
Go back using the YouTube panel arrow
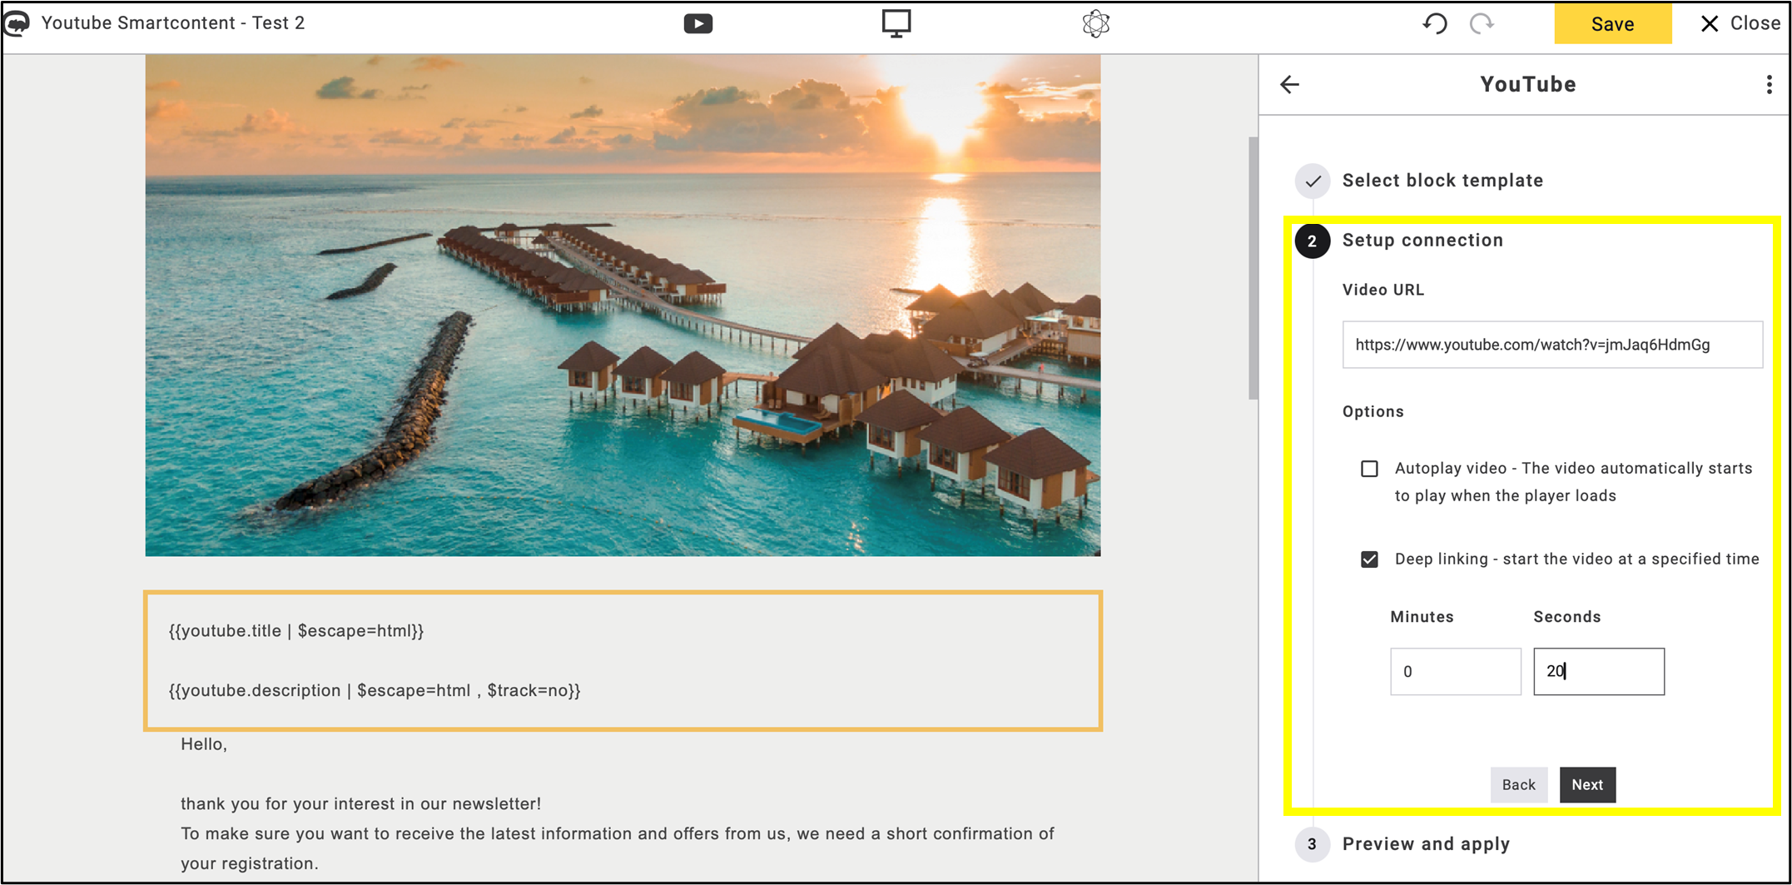1290,84
